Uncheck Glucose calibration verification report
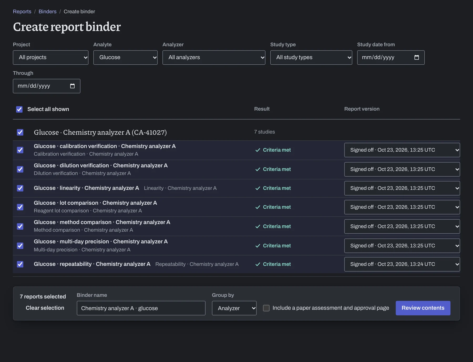The width and height of the screenshot is (473, 362). click(20, 150)
